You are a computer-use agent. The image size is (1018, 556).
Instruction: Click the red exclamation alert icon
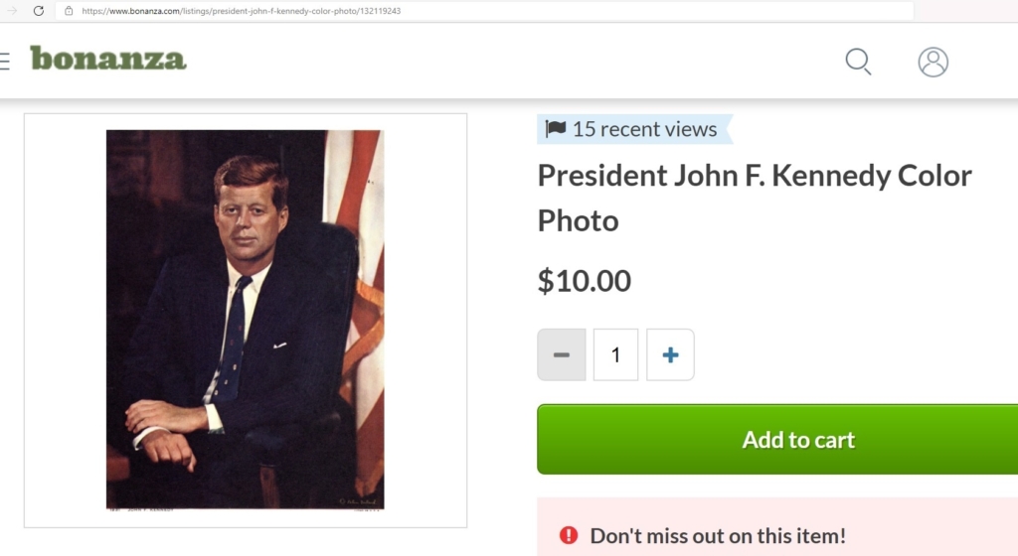coord(569,535)
